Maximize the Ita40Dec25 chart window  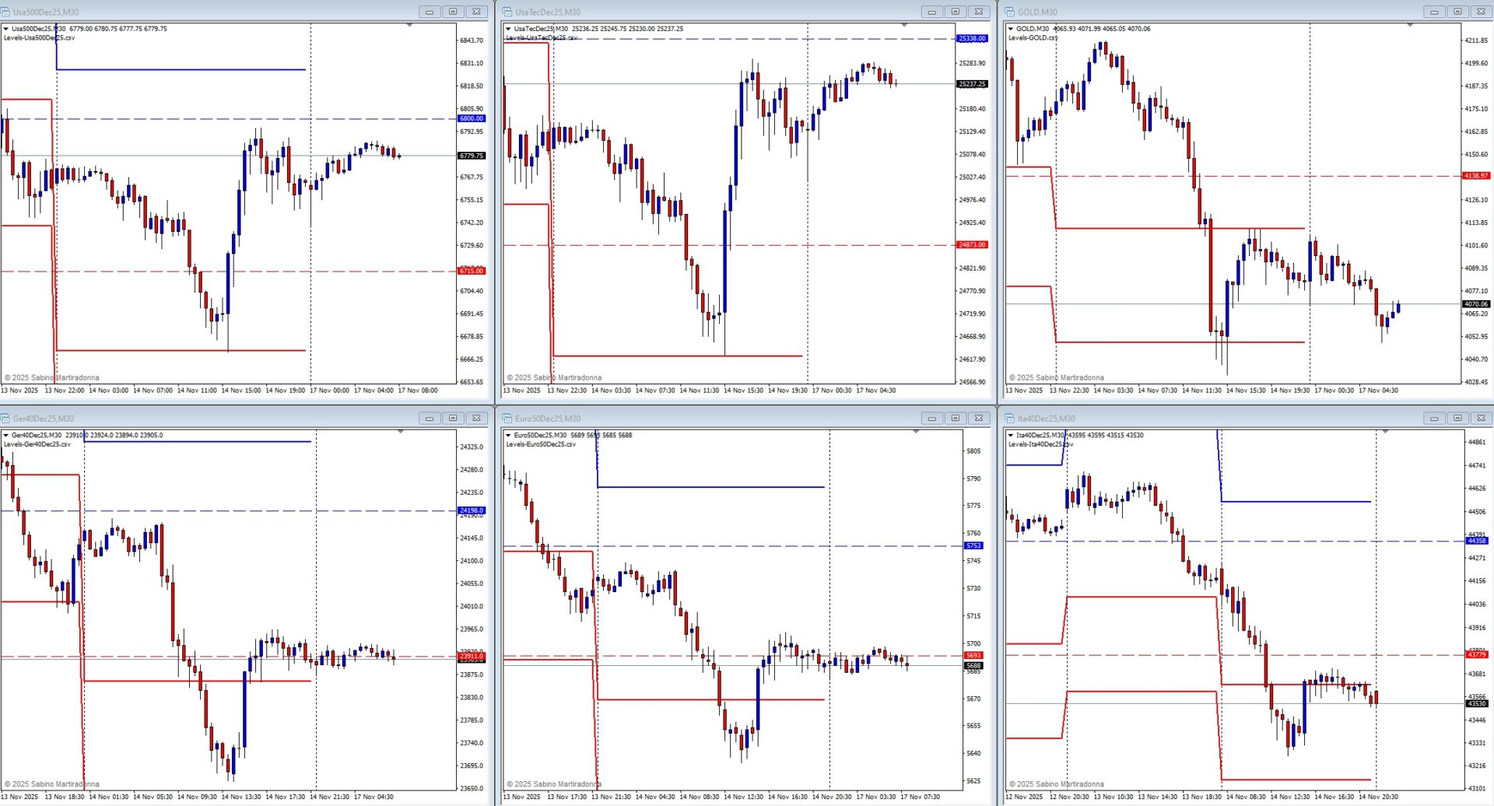[1457, 419]
